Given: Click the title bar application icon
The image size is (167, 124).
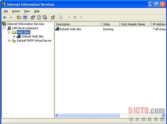Looking at the screenshot, I should pos(4,4).
